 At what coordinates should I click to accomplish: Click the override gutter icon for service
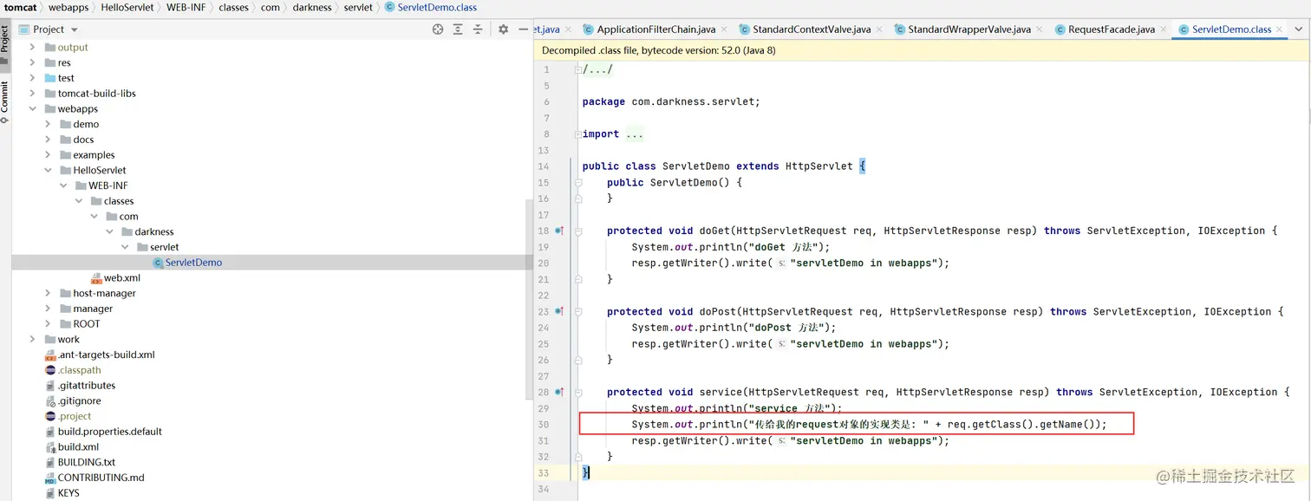pyautogui.click(x=559, y=392)
